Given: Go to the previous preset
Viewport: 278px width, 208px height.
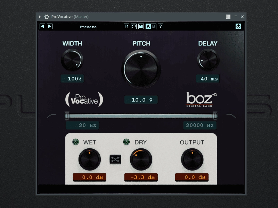Looking at the screenshot, I should tap(42, 26).
